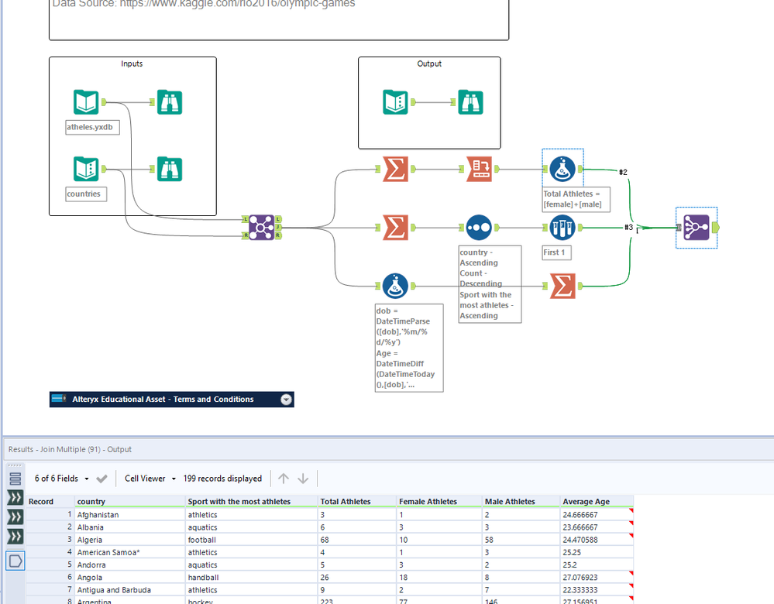The height and width of the screenshot is (604, 774).
Task: Select the Browse tool in Output container
Action: pyautogui.click(x=470, y=102)
